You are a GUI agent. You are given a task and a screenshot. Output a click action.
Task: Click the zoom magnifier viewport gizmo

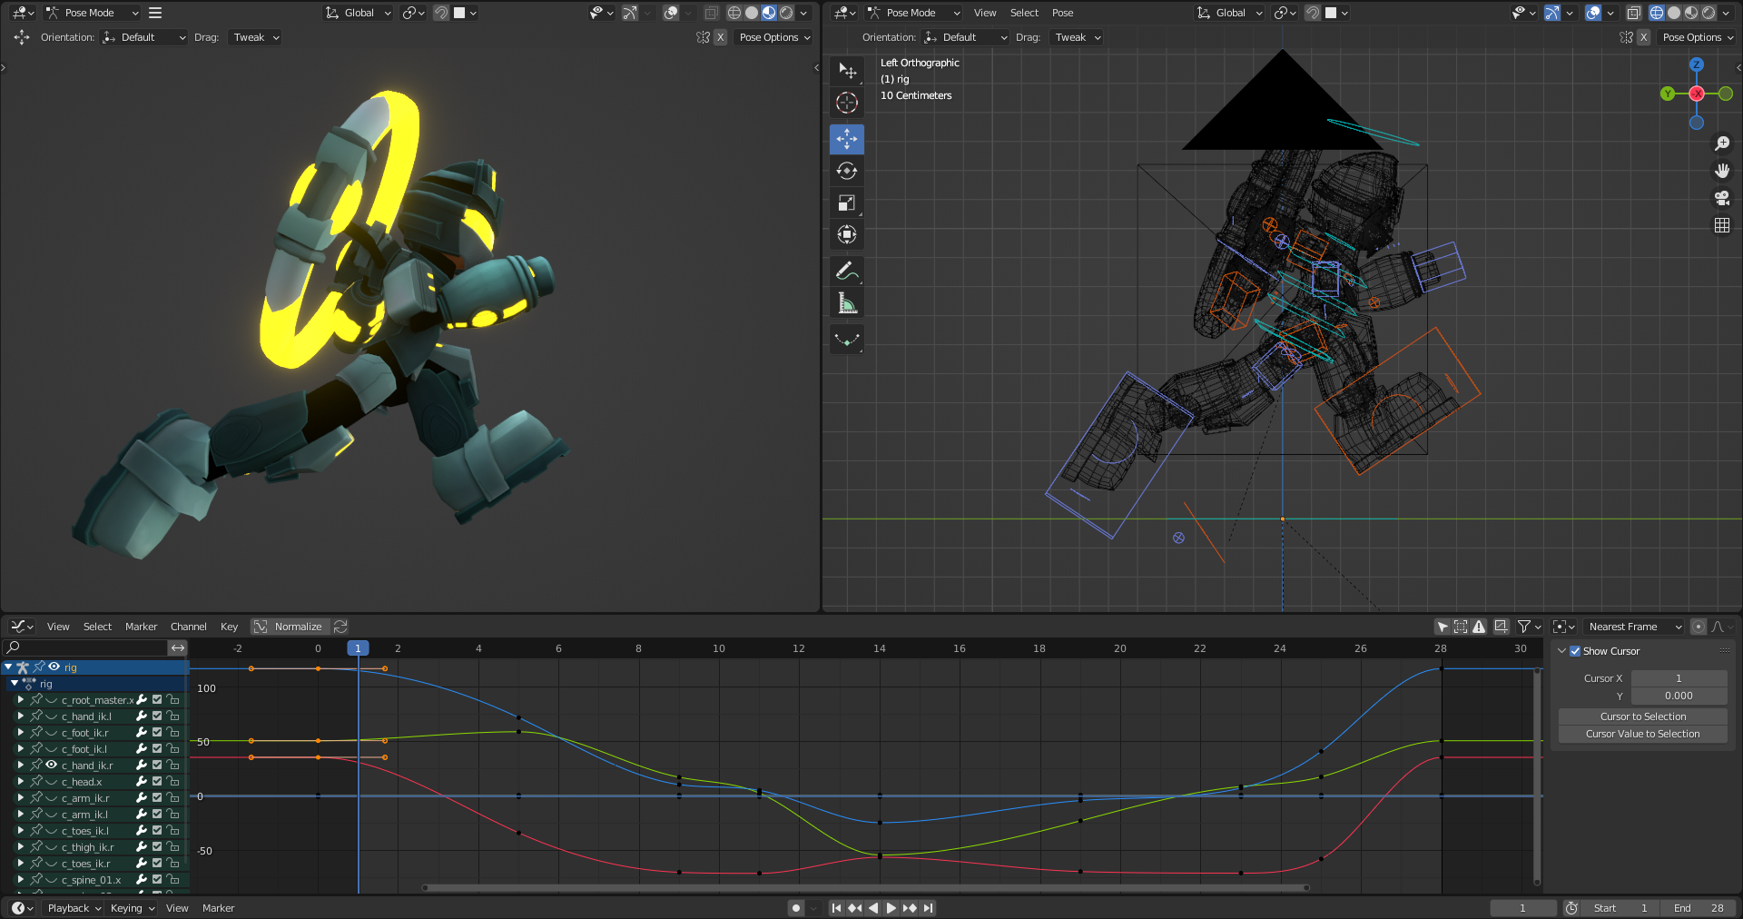click(1721, 143)
